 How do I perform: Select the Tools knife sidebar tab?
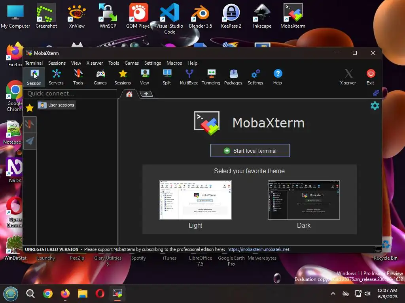click(x=30, y=124)
